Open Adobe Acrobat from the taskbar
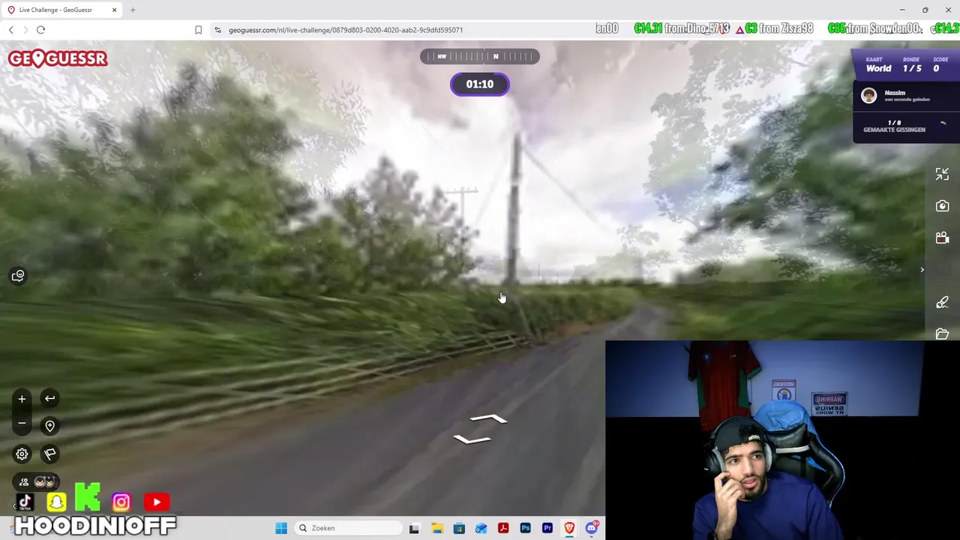The height and width of the screenshot is (540, 960). click(503, 528)
